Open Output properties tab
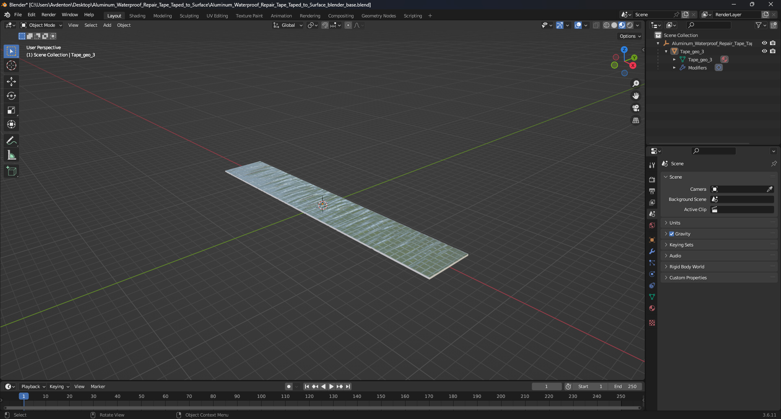781x419 pixels. pyautogui.click(x=652, y=191)
